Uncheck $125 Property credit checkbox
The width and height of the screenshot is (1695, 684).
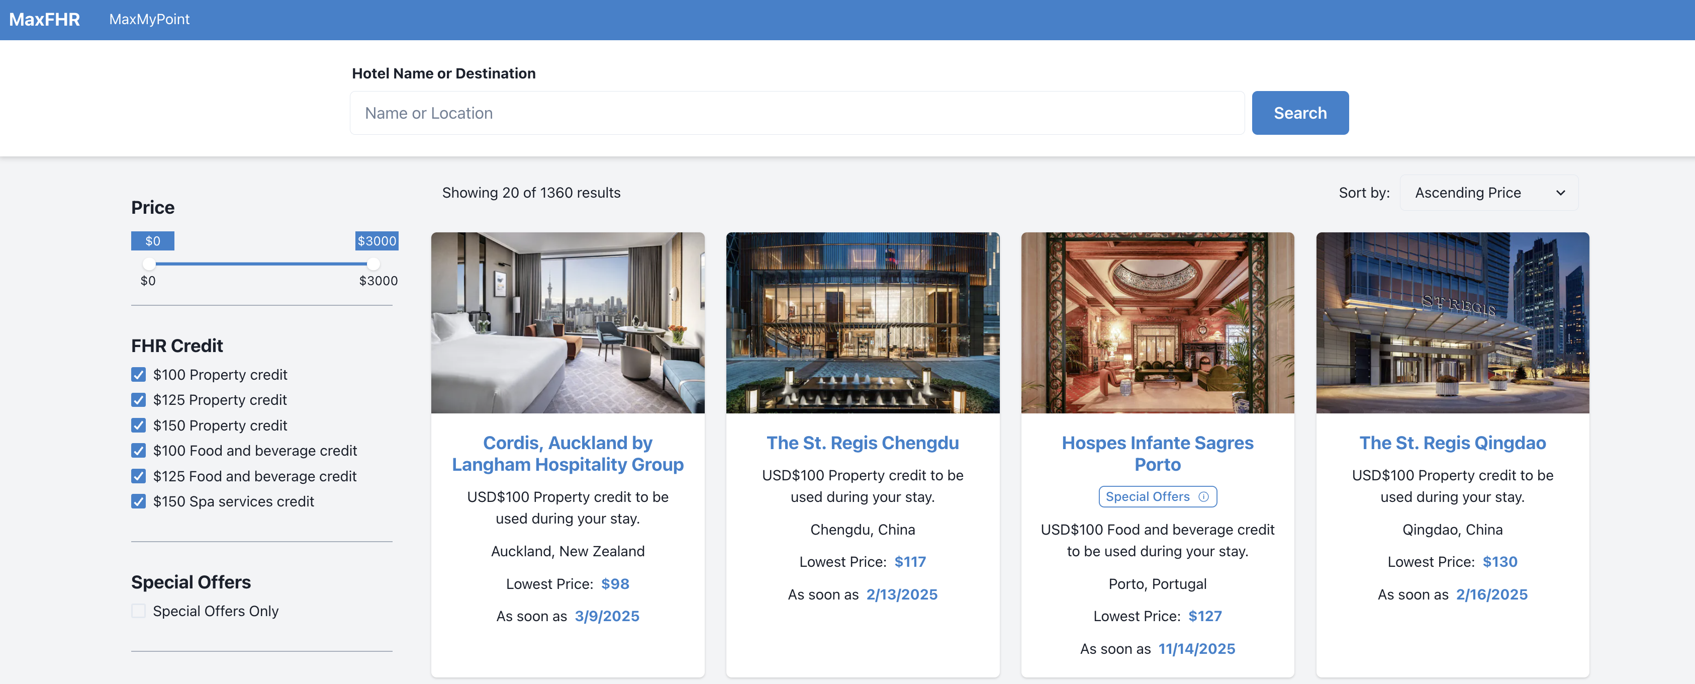coord(138,400)
